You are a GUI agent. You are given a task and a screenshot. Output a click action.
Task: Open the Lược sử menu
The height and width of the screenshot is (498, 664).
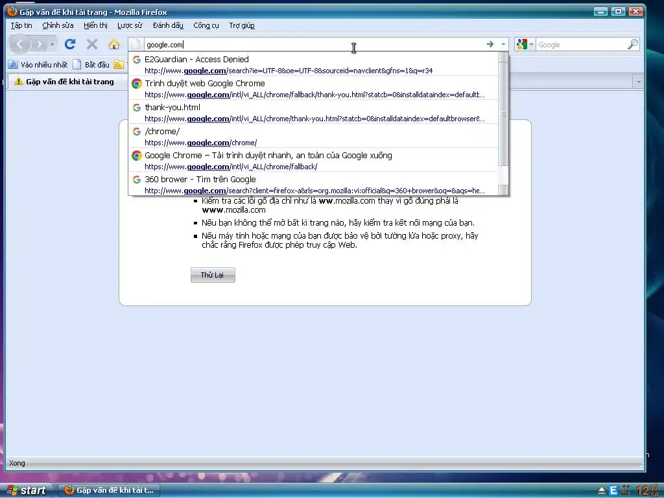point(130,25)
